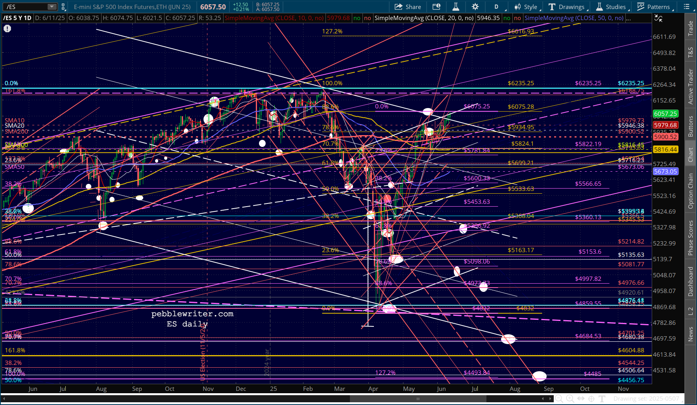Click the flask Edit Studies icon
Image resolution: width=697 pixels, height=405 pixels.
pos(456,7)
